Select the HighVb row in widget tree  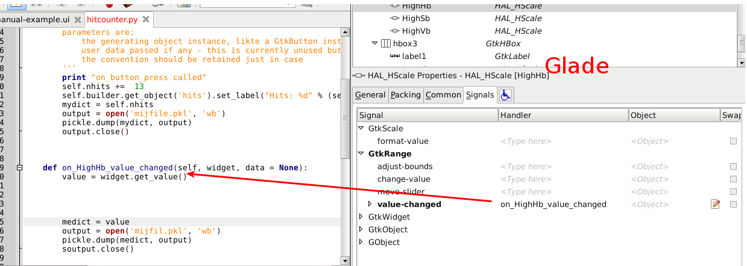coord(546,31)
